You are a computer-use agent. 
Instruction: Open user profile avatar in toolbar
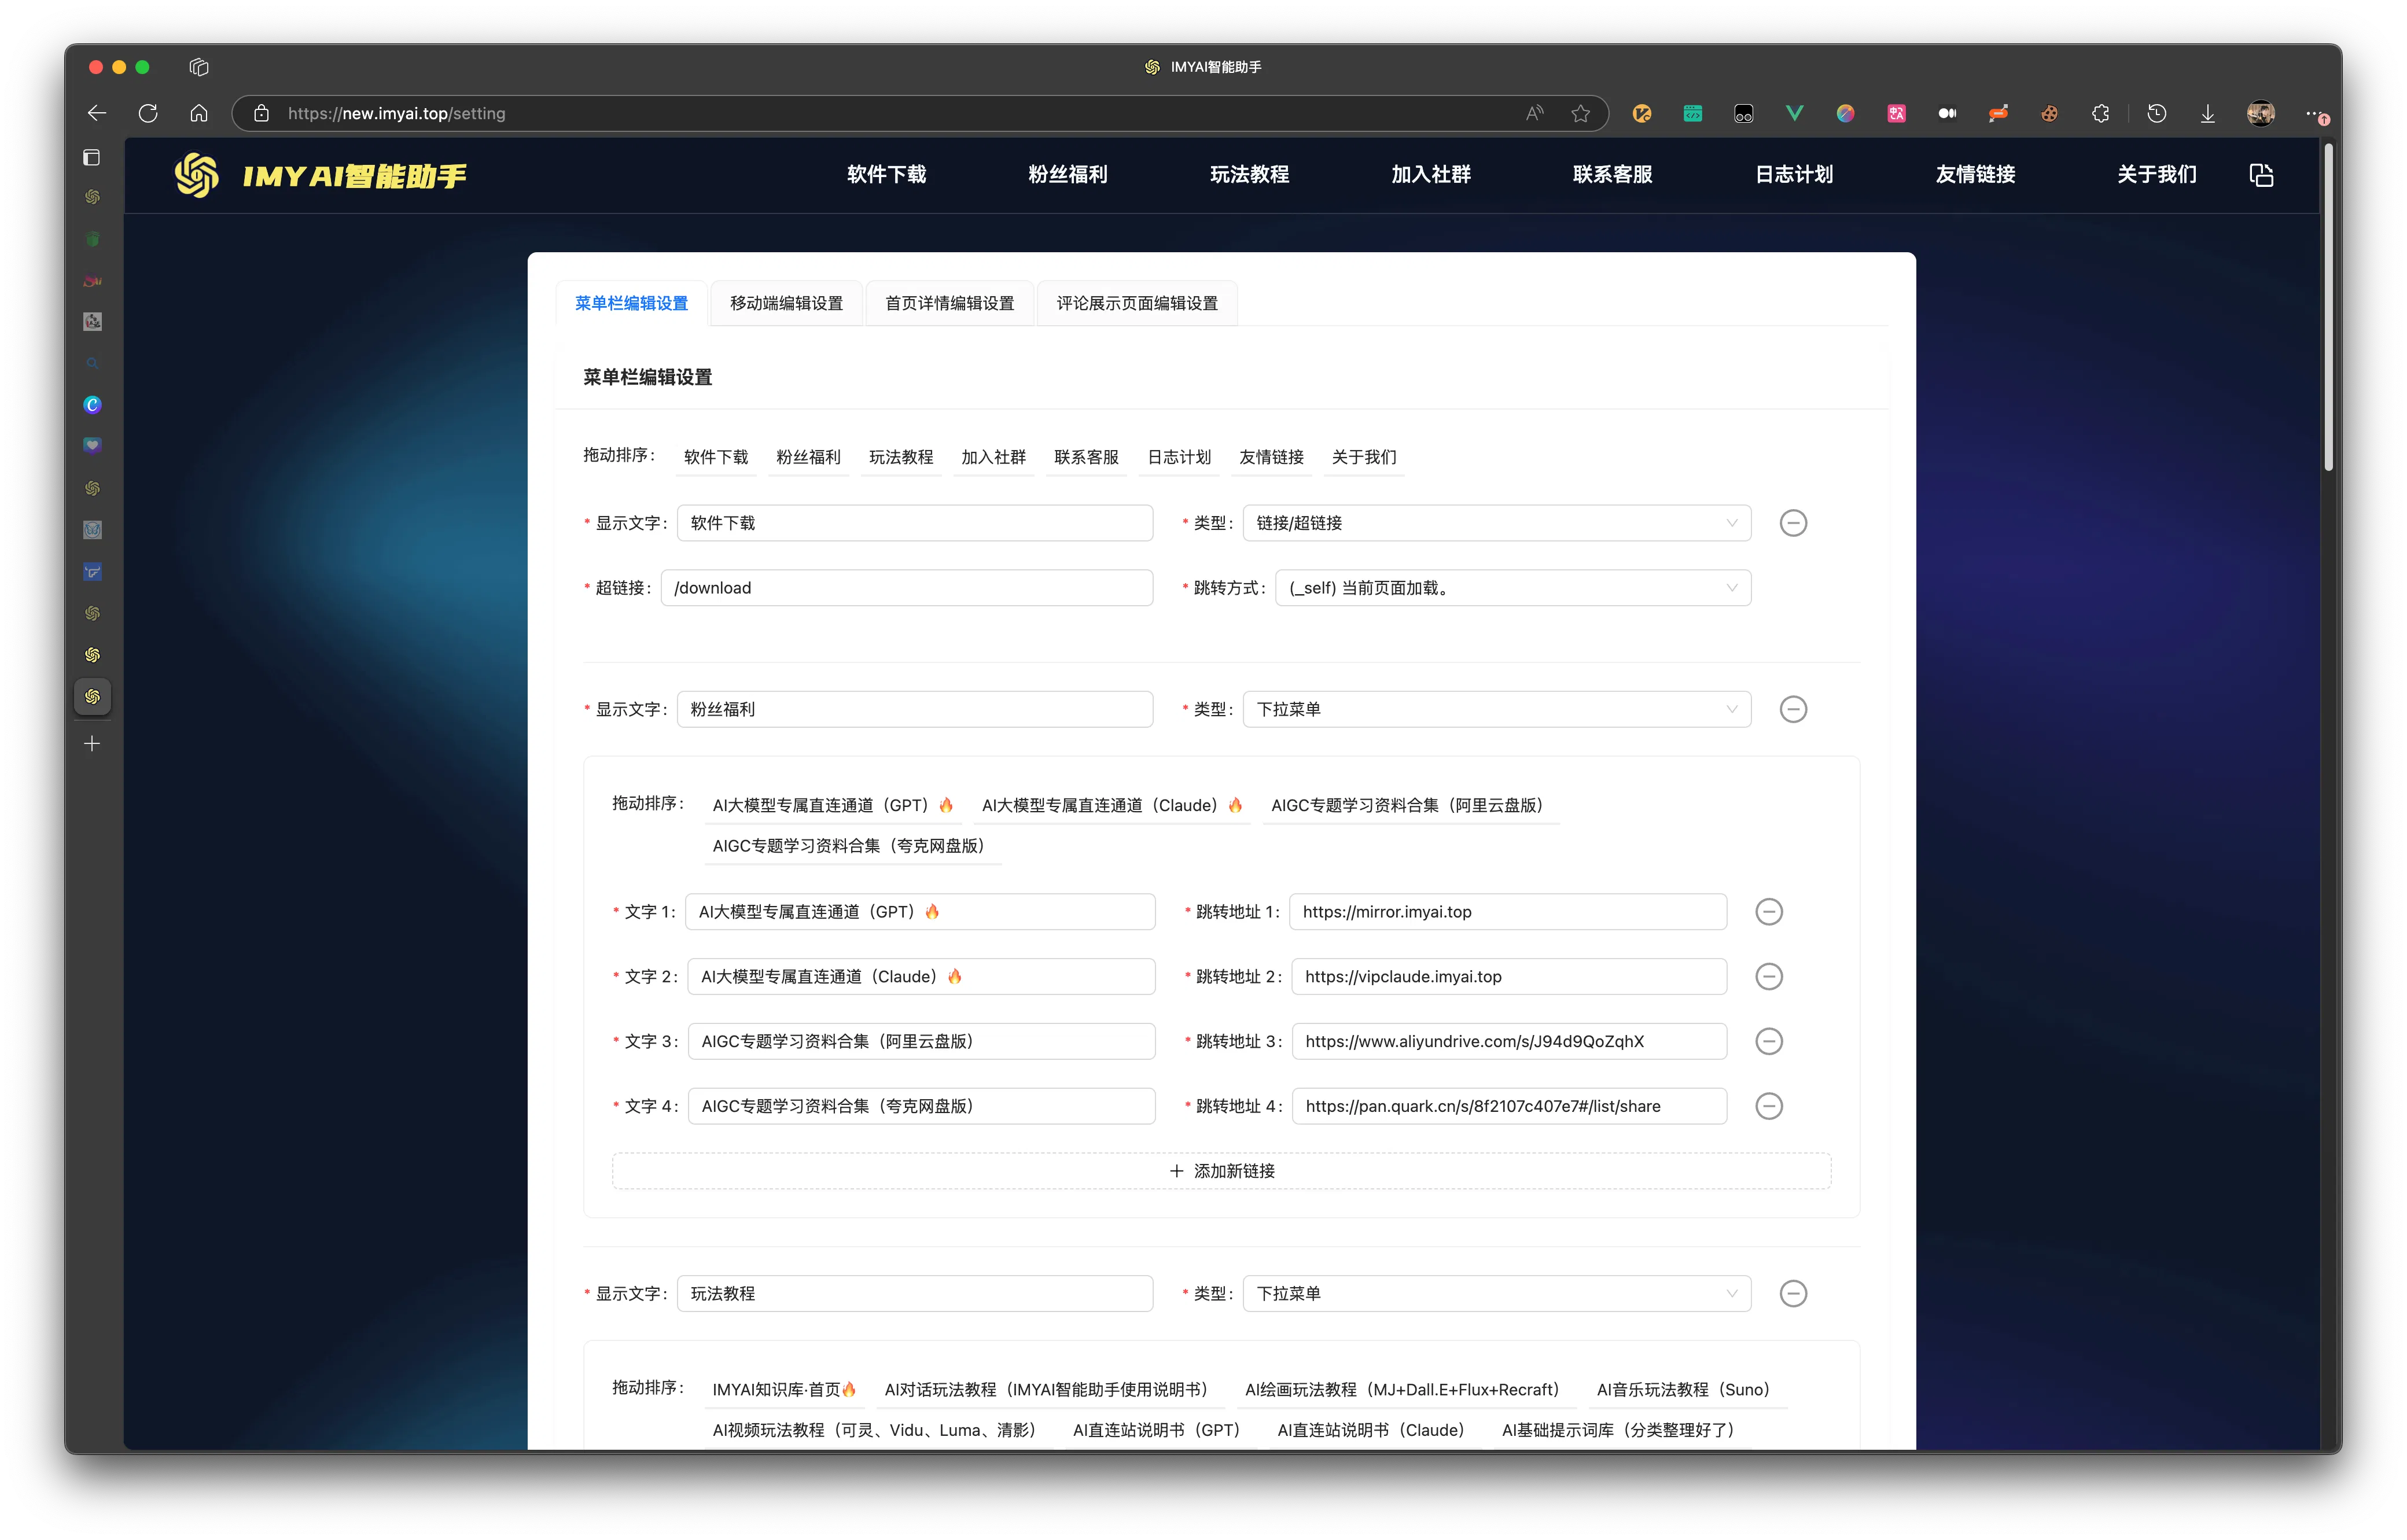tap(2261, 113)
